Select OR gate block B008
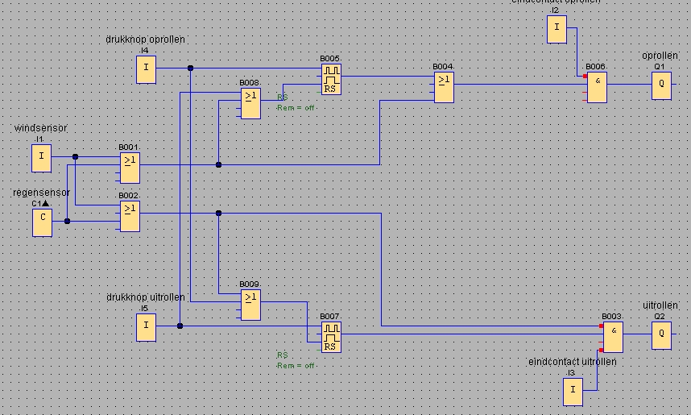The image size is (691, 415). pyautogui.click(x=250, y=103)
